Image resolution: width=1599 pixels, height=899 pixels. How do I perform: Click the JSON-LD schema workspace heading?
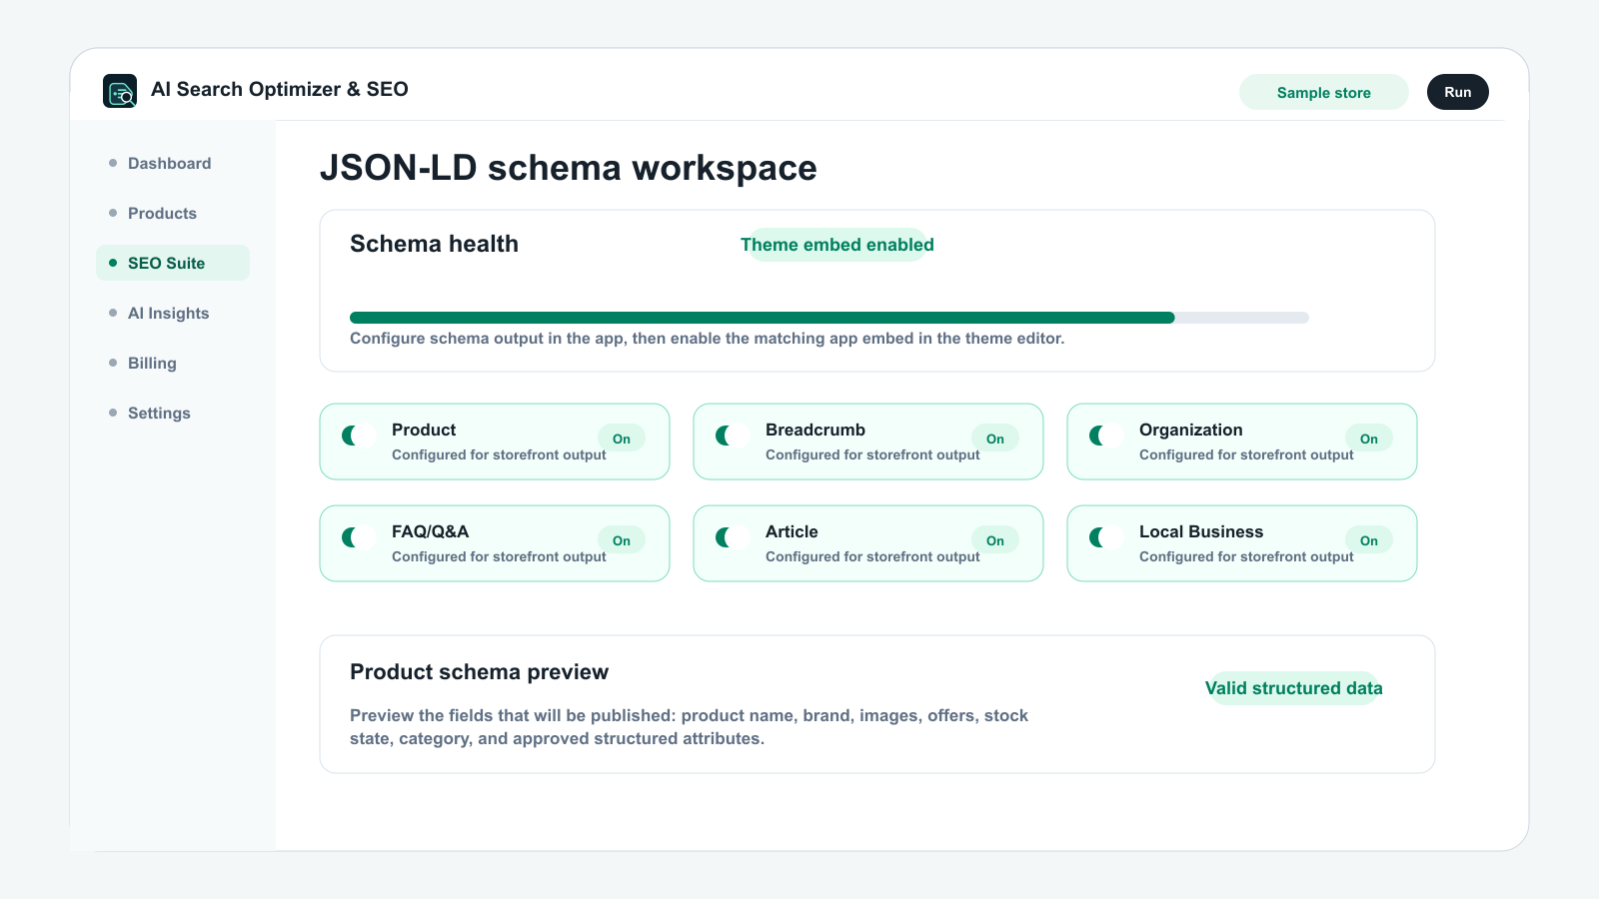point(568,168)
